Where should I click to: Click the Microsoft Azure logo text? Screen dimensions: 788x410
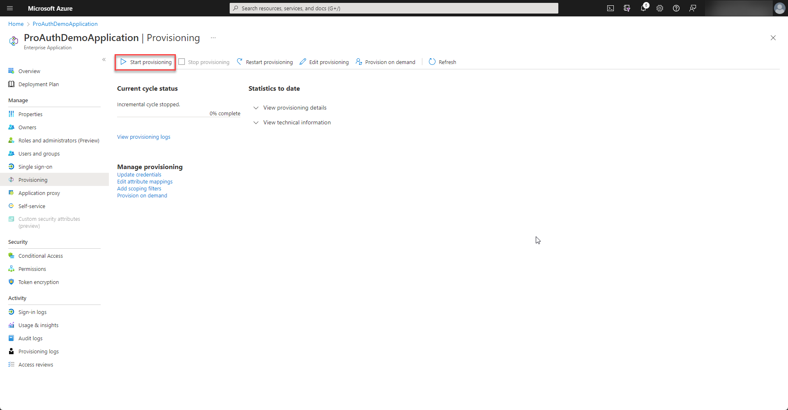point(50,8)
